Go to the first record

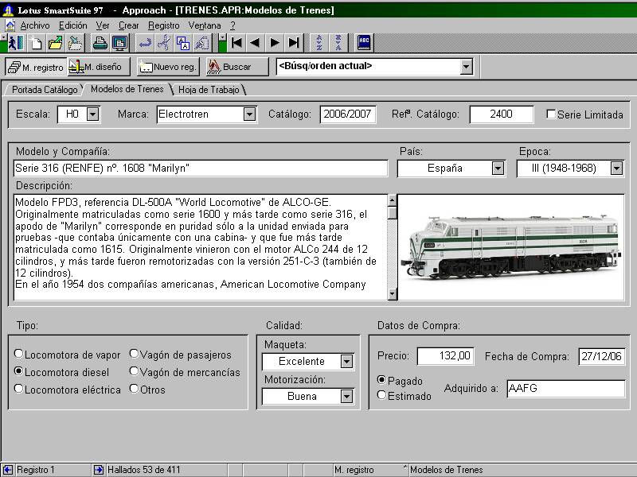click(236, 43)
